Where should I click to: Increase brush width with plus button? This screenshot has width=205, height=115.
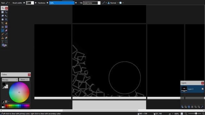(x=36, y=3)
